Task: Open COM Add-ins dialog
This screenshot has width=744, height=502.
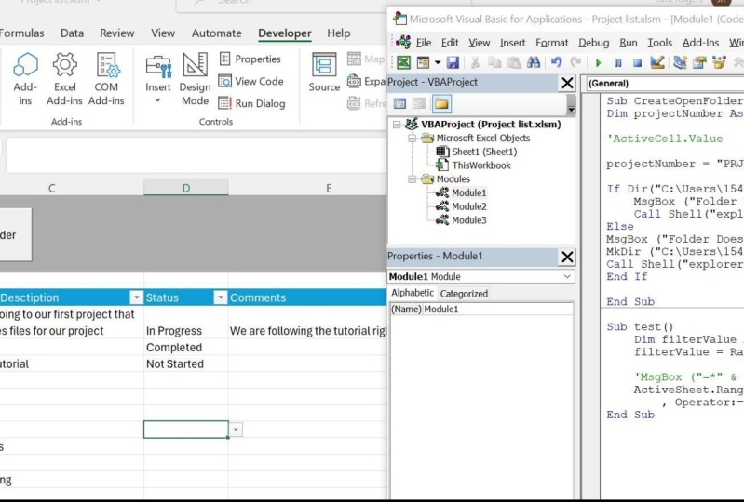Action: [x=106, y=79]
